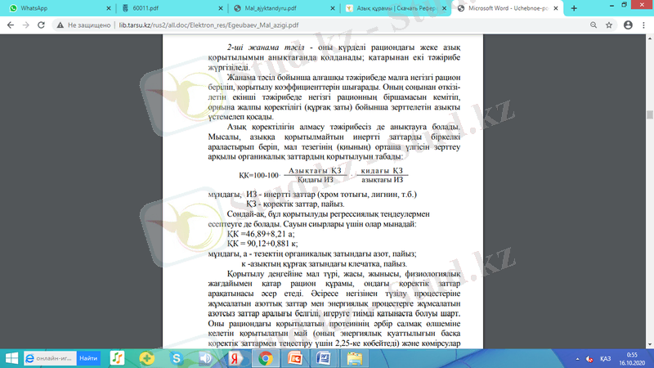
Task: Click the PDF vertical scrollbar thumb
Action: click(x=650, y=114)
